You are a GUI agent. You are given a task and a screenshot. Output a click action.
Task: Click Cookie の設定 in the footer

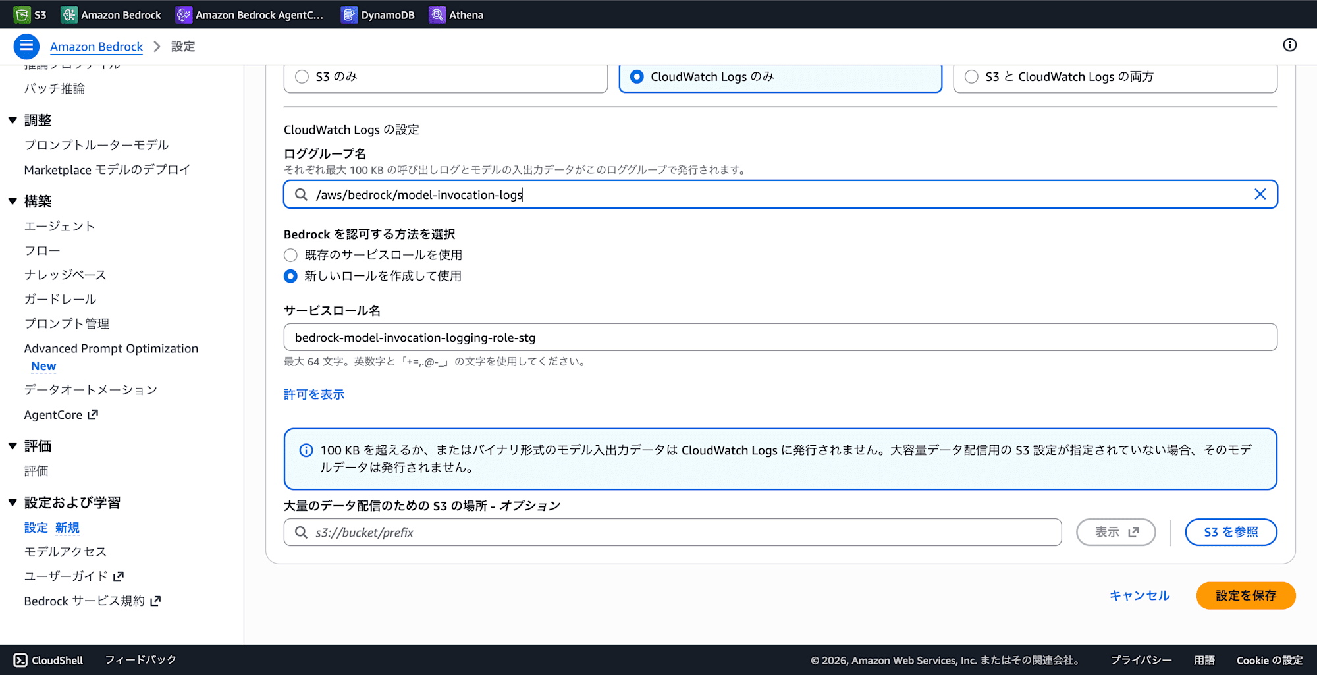pyautogui.click(x=1270, y=660)
